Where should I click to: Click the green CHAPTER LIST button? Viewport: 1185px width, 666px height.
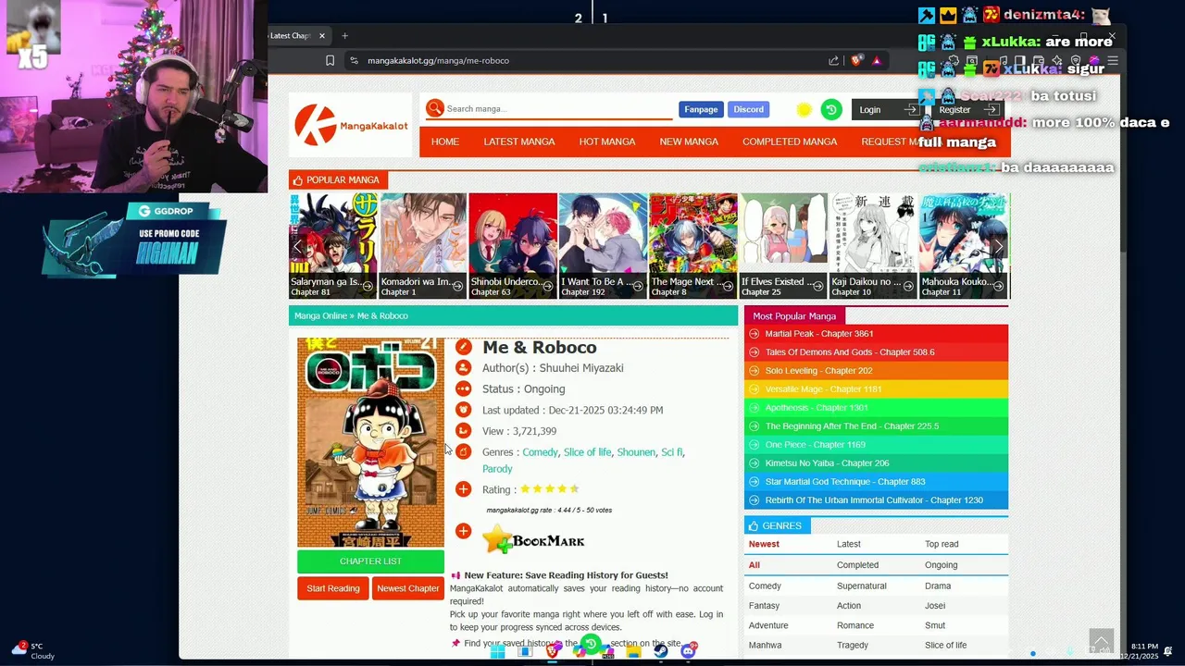point(370,561)
